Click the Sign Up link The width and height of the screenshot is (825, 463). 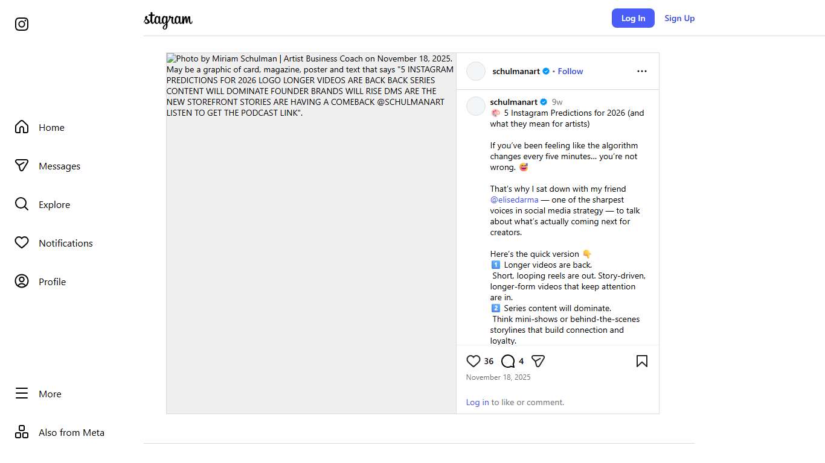[679, 18]
